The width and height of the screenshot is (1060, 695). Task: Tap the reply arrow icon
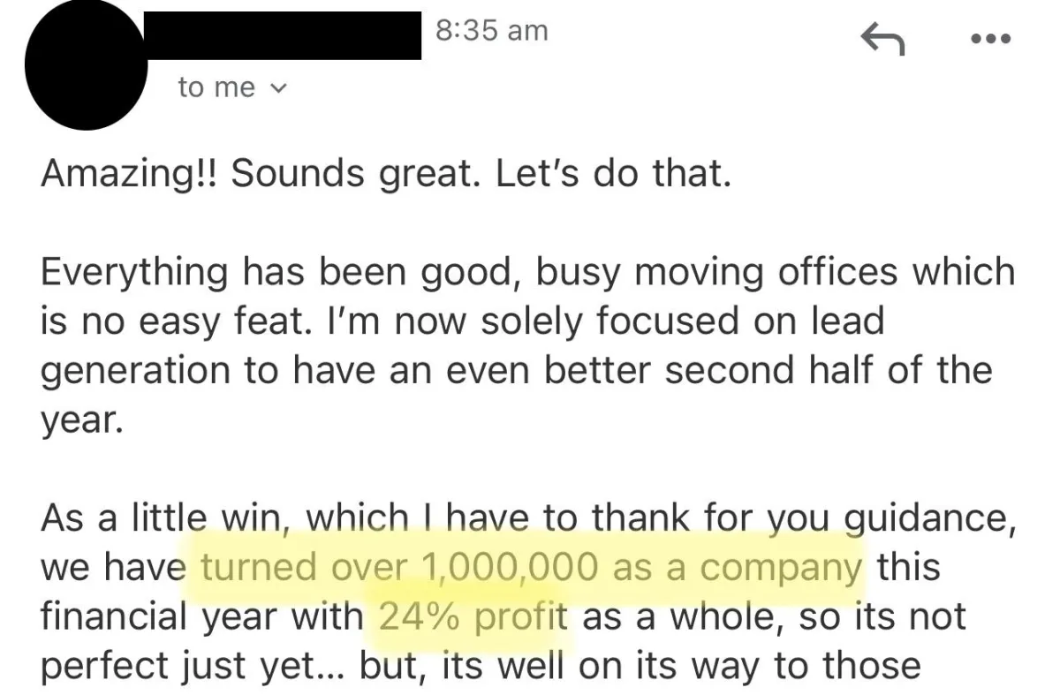[x=882, y=39]
